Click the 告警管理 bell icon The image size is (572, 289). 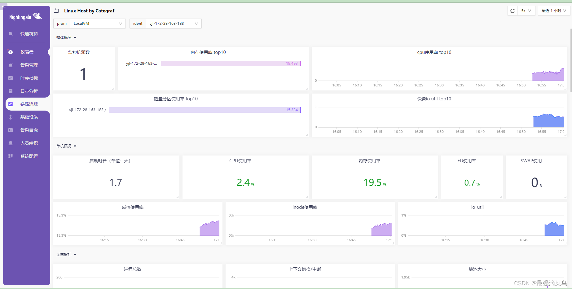(x=11, y=65)
